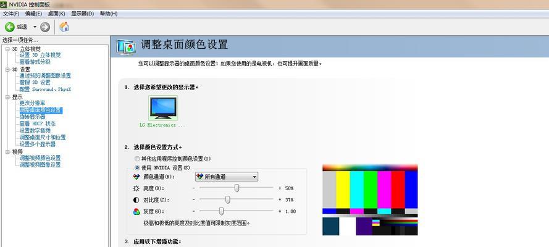The width and height of the screenshot is (549, 247).
Task: Open the 帮助(H) menu
Action: click(109, 14)
